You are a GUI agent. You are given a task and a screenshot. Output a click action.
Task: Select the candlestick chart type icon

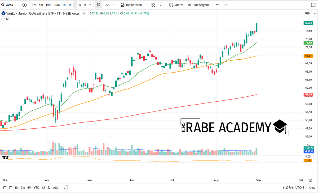pos(99,5)
